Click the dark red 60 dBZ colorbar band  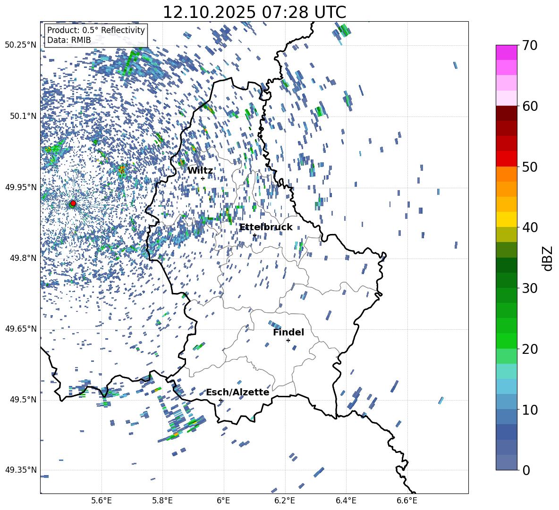(506, 113)
